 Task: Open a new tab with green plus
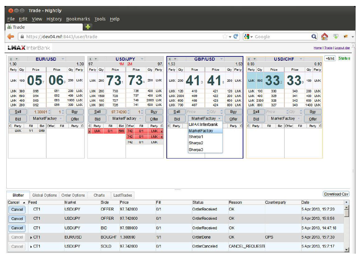[x=87, y=27]
